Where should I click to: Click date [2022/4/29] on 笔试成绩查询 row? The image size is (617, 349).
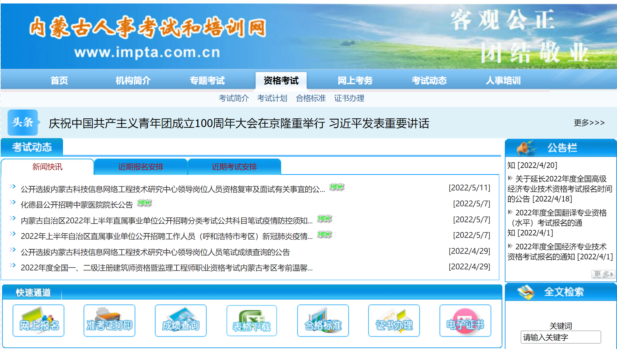pyautogui.click(x=470, y=251)
